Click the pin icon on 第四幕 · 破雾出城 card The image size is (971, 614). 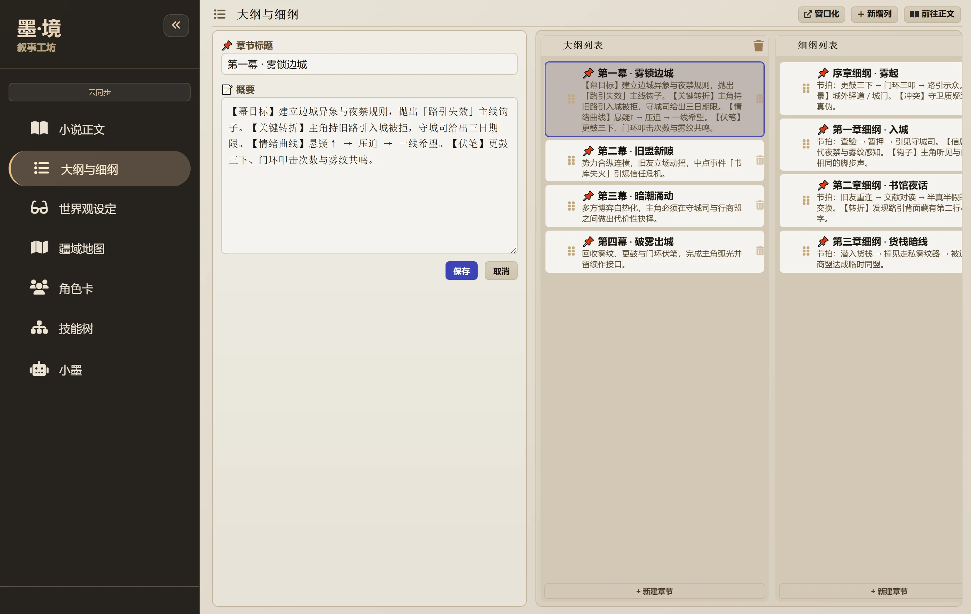[588, 242]
